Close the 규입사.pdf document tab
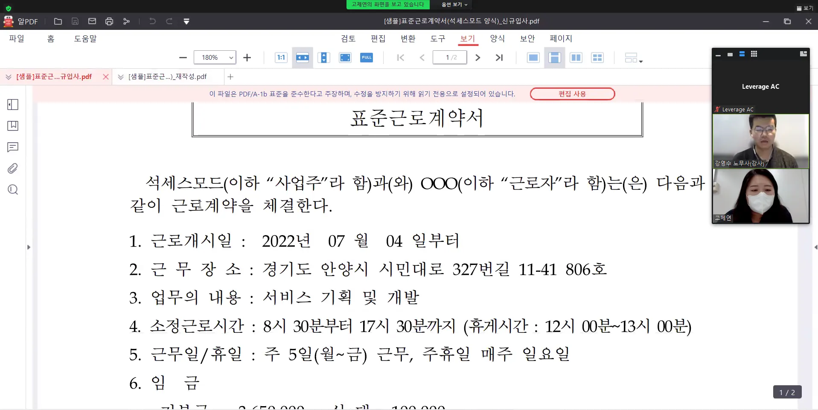The image size is (818, 410). click(106, 77)
